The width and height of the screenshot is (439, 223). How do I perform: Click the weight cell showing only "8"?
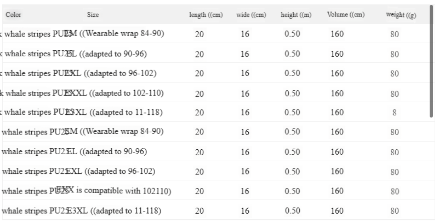point(395,113)
